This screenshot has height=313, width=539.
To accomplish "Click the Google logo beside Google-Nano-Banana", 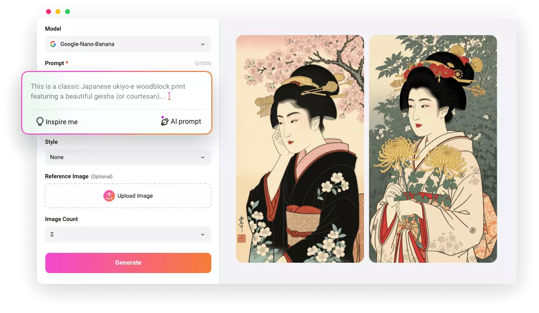I will (x=53, y=44).
